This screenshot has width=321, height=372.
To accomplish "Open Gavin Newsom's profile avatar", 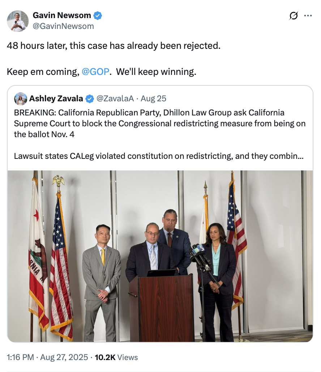I will (x=18, y=21).
